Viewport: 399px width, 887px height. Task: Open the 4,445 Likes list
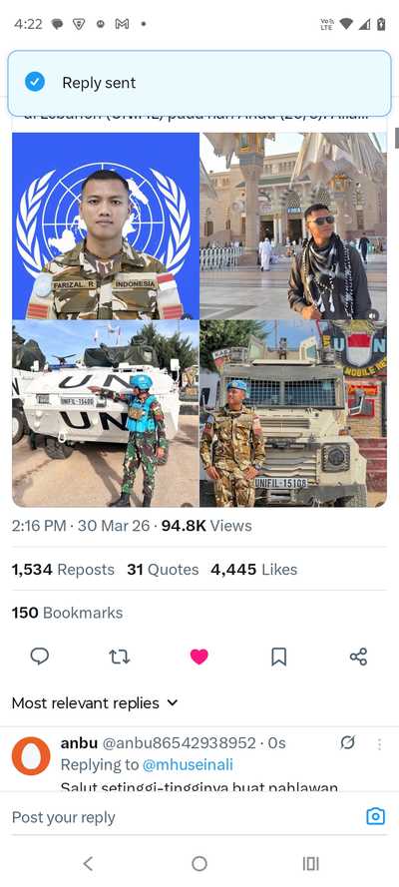(253, 569)
